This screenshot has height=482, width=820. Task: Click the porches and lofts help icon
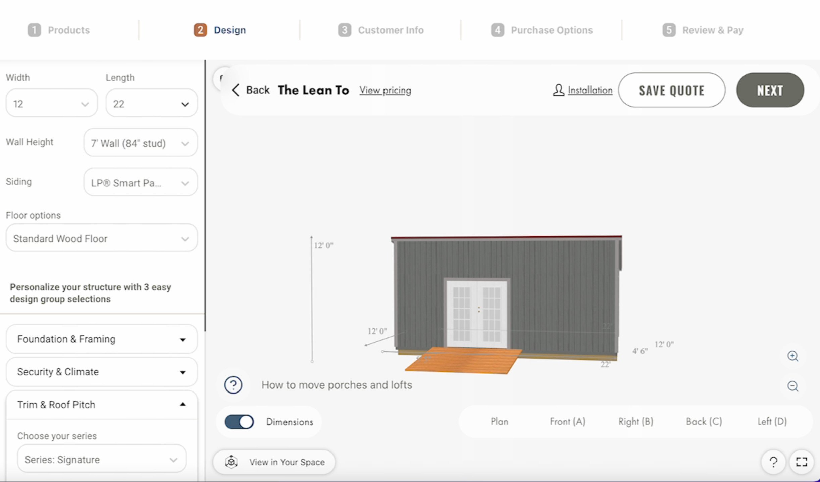(x=233, y=385)
